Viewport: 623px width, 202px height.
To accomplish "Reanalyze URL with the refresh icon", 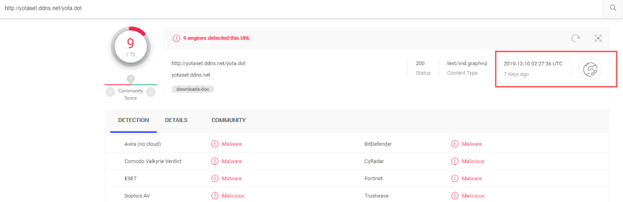I will point(575,38).
